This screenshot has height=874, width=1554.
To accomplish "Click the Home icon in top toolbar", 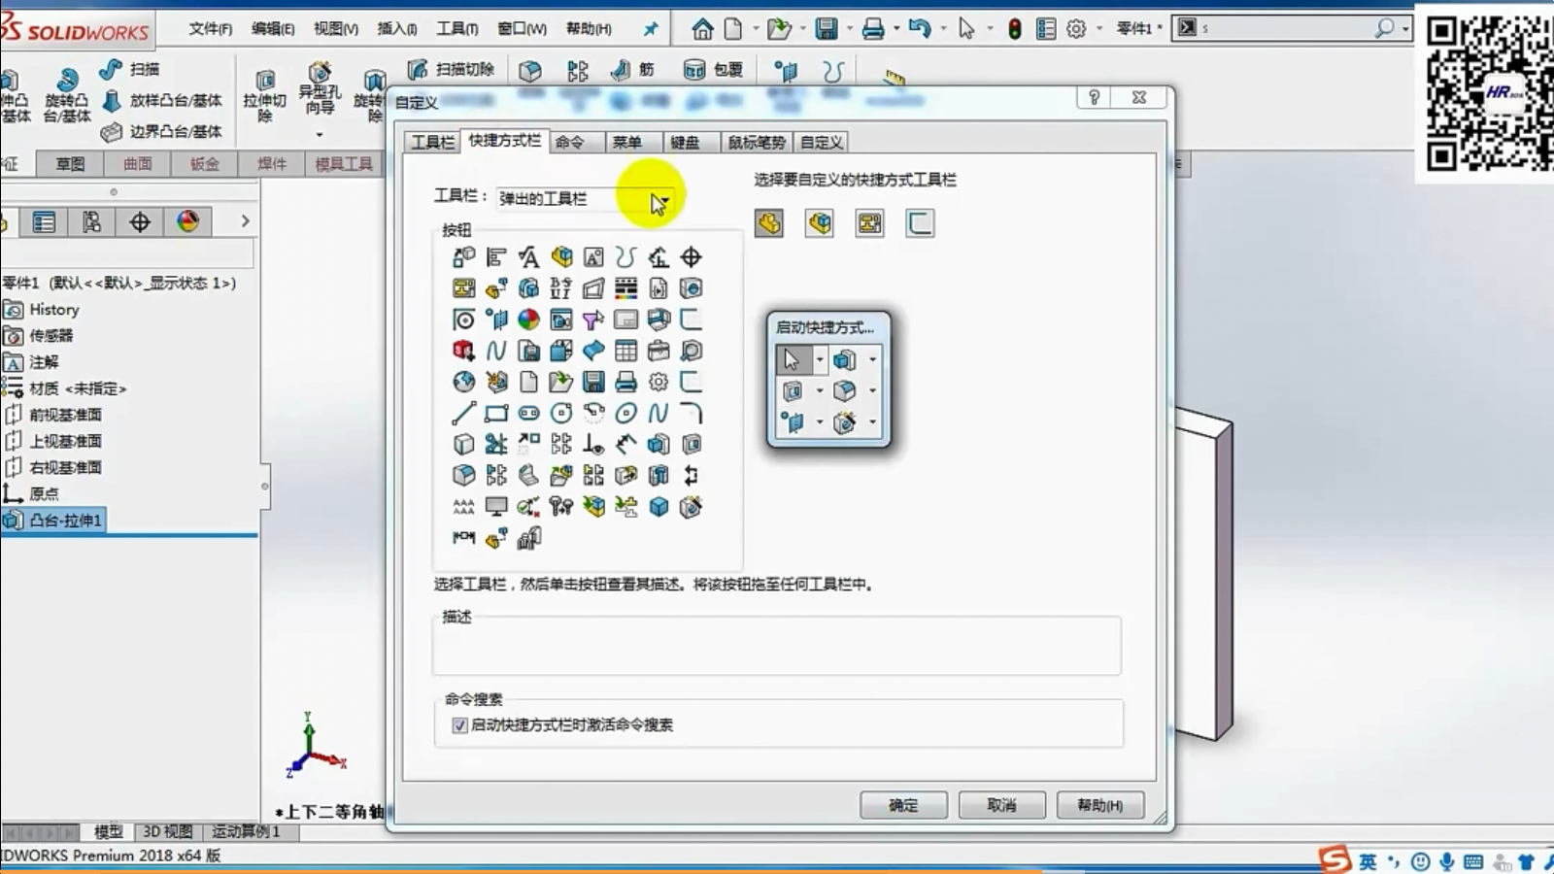I will click(x=702, y=29).
